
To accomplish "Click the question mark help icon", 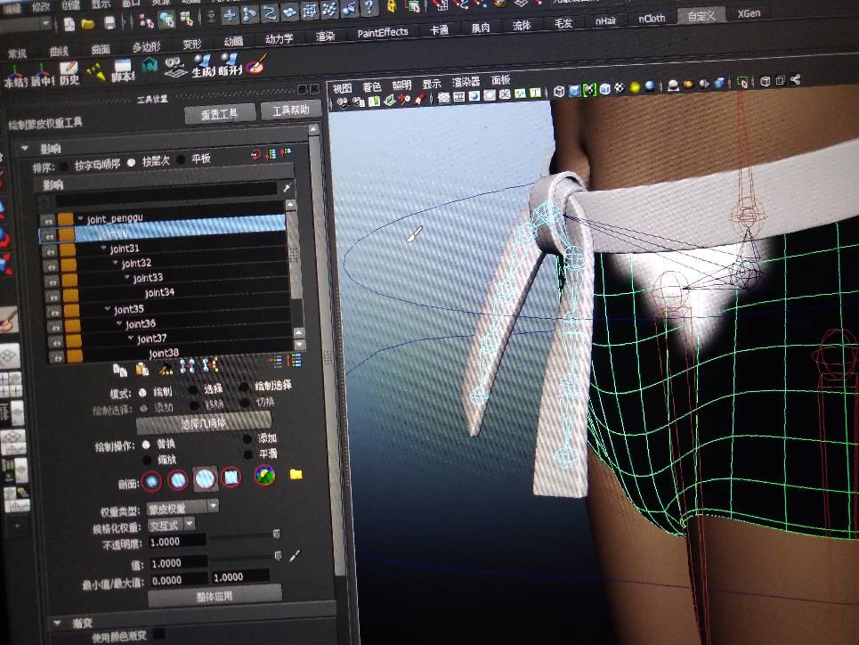I will 369,6.
